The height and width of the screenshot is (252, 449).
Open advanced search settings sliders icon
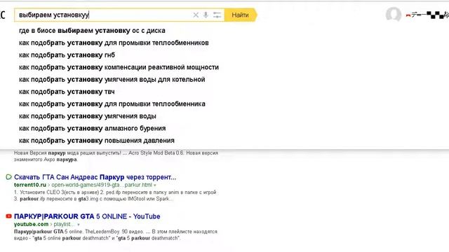(x=217, y=15)
